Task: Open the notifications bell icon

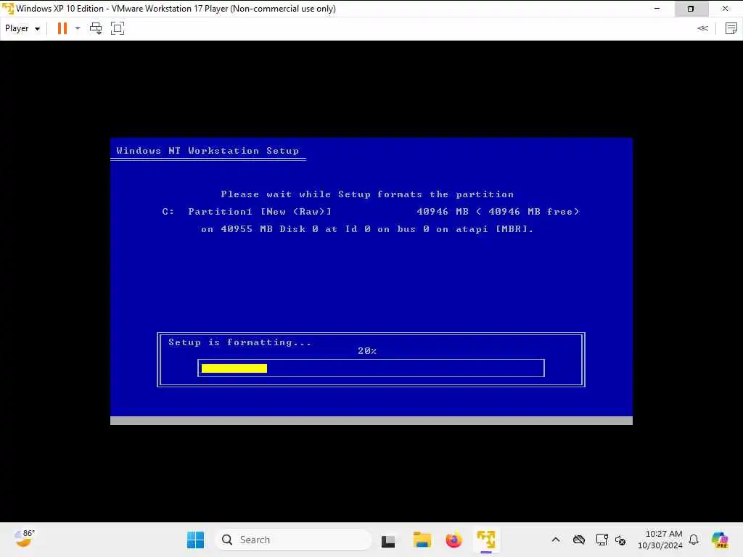Action: tap(694, 540)
